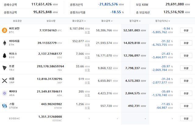Click 수정 link under Bitcoin average price
The height and width of the screenshot is (125, 195).
point(87,32)
